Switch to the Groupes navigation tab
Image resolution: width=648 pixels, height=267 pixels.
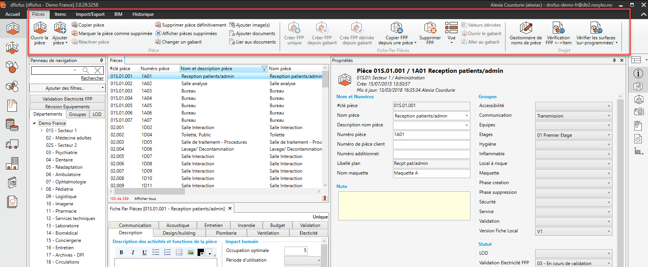77,114
